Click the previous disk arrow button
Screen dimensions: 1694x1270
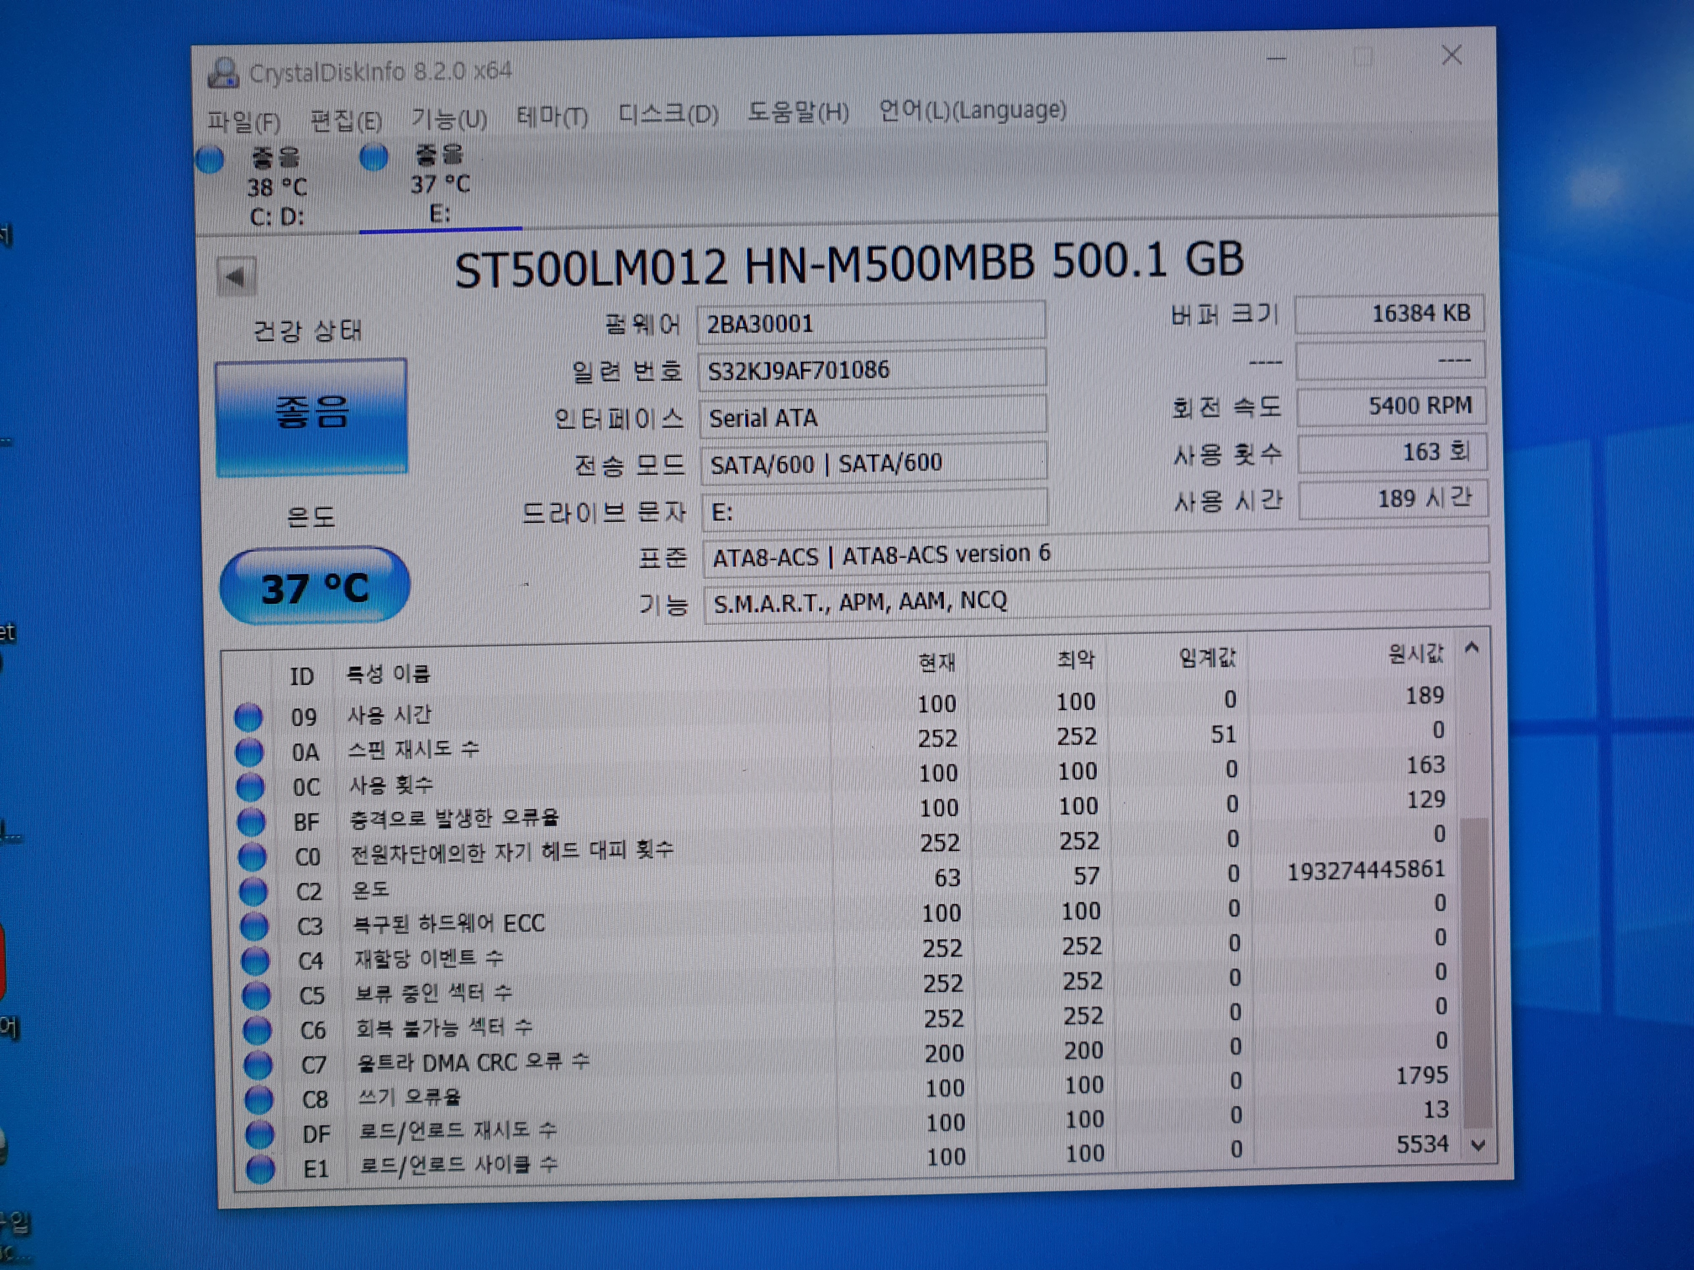click(x=236, y=276)
